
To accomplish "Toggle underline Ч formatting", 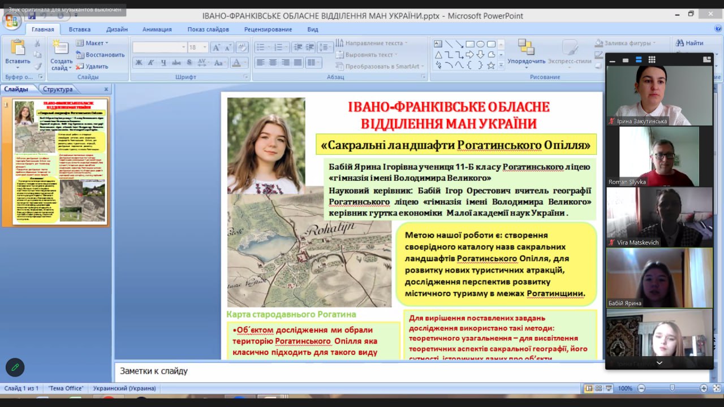I will pos(163,63).
